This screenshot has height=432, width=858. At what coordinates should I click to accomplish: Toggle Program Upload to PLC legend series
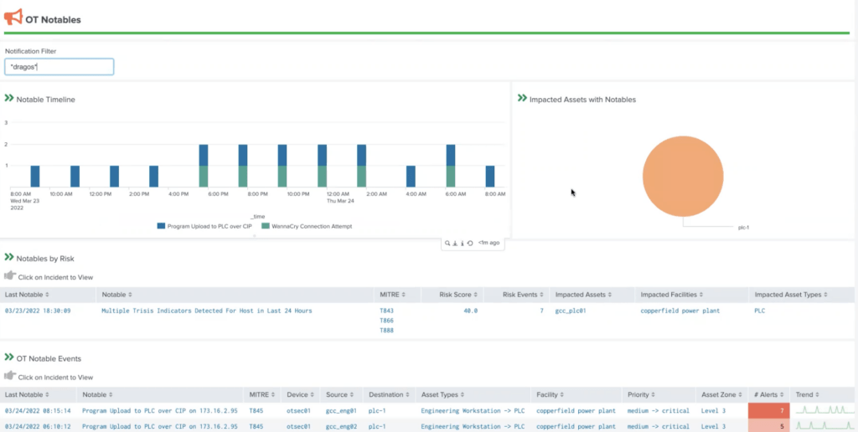point(204,226)
